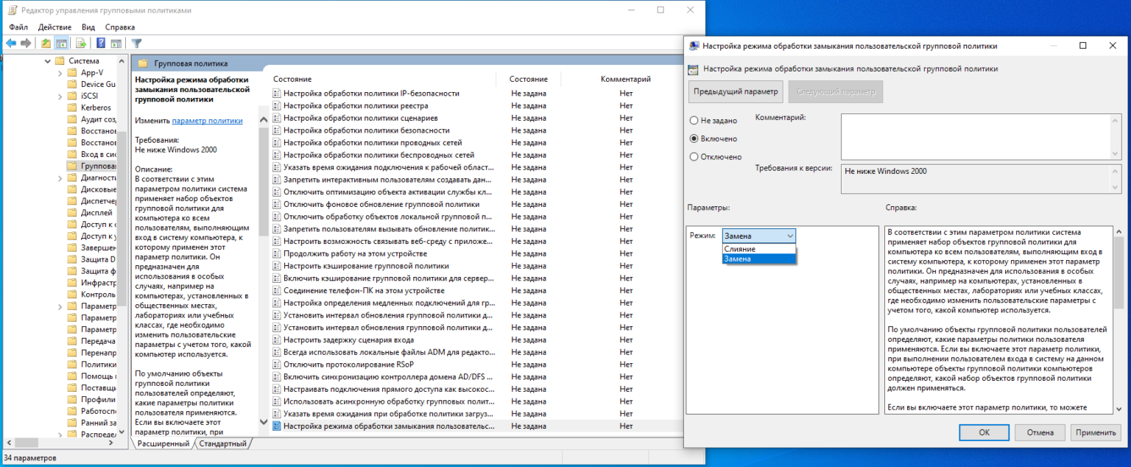Screen dimensions: 1131x467
Task: Switch to the Расширенный tab
Action: point(164,444)
